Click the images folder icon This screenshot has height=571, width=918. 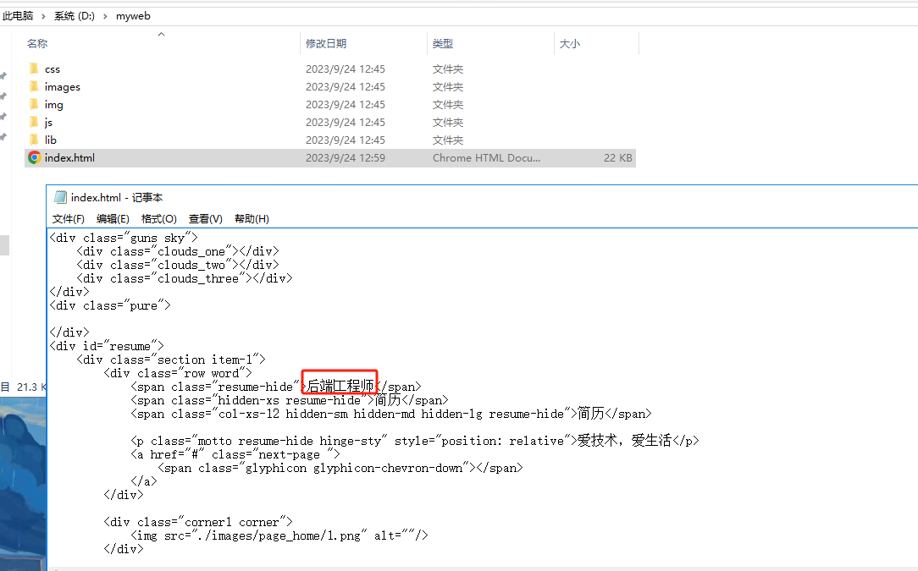(35, 86)
